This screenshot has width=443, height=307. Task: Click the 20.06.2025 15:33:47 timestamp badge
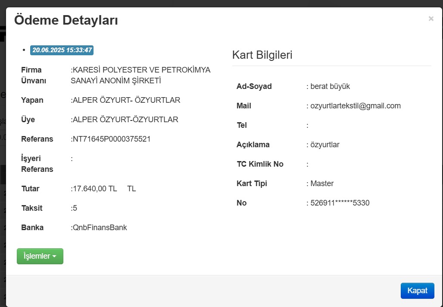(x=62, y=50)
